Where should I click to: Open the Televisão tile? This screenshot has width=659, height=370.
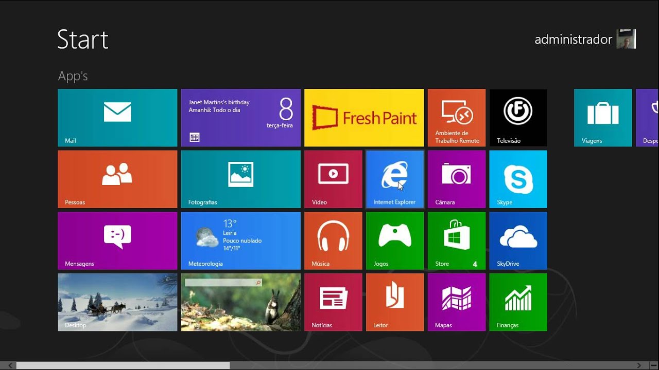point(518,118)
